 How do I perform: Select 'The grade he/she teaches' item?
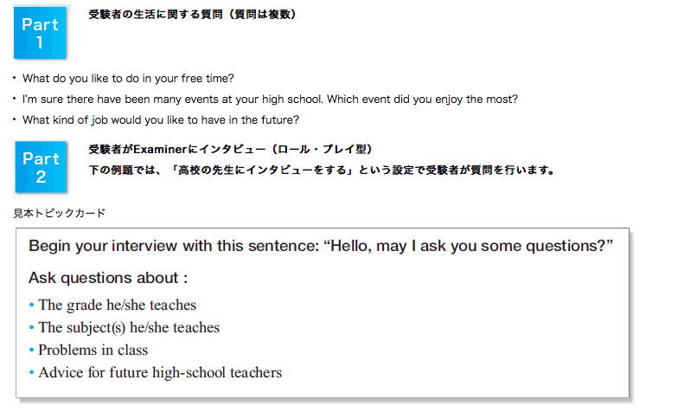pyautogui.click(x=118, y=305)
